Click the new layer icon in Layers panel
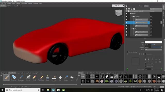The height and width of the screenshot is (92, 165). 127,9
